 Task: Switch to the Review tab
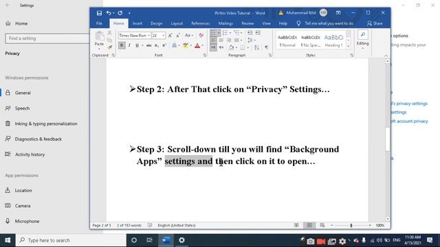(x=247, y=23)
